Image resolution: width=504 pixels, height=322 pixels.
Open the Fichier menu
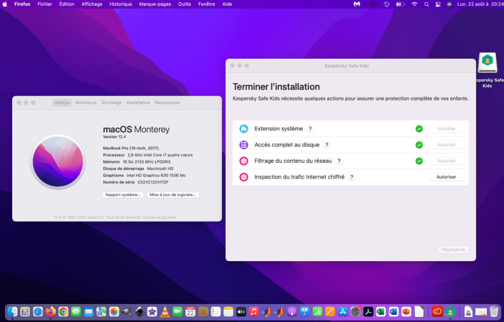point(45,4)
